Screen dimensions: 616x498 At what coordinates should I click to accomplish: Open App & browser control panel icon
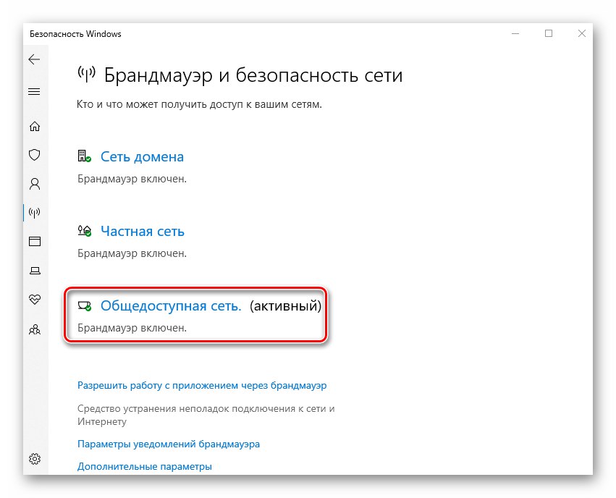pyautogui.click(x=34, y=242)
